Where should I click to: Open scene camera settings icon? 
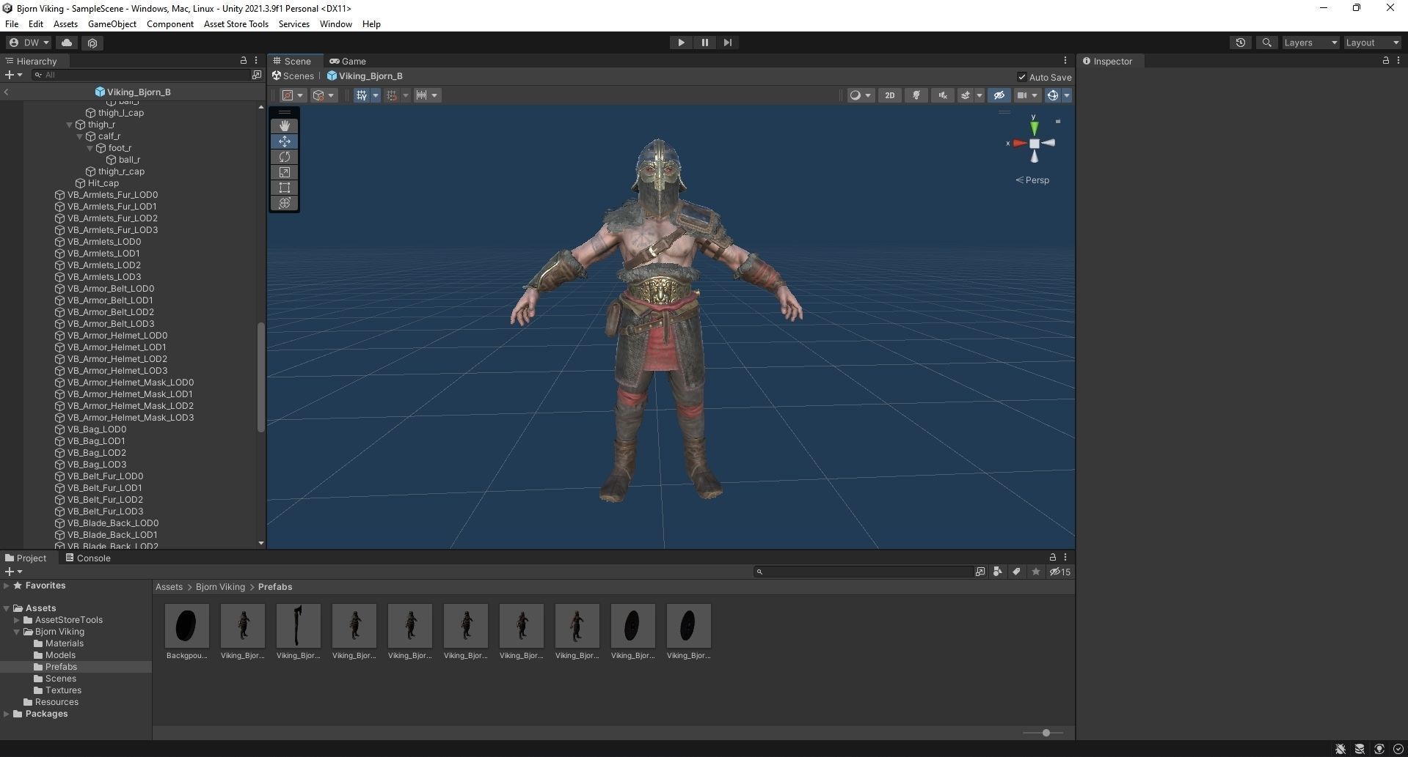coord(1021,95)
